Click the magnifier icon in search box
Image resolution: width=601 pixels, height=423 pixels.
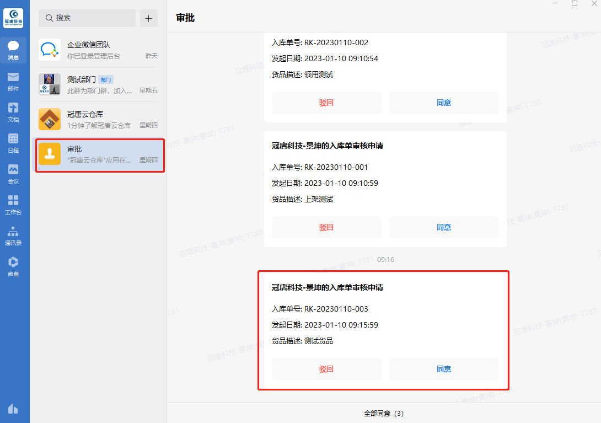49,18
